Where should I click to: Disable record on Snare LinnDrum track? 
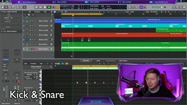click(x=35, y=49)
